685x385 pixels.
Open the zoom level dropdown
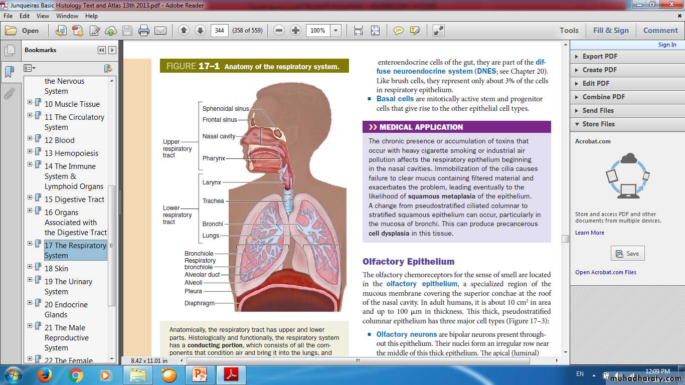tap(336, 31)
